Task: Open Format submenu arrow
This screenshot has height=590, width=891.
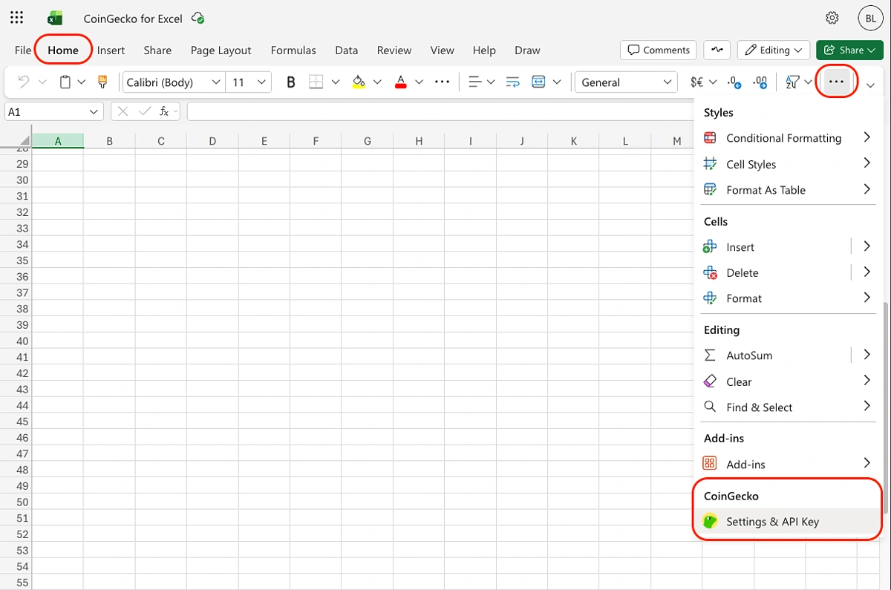Action: coord(866,298)
